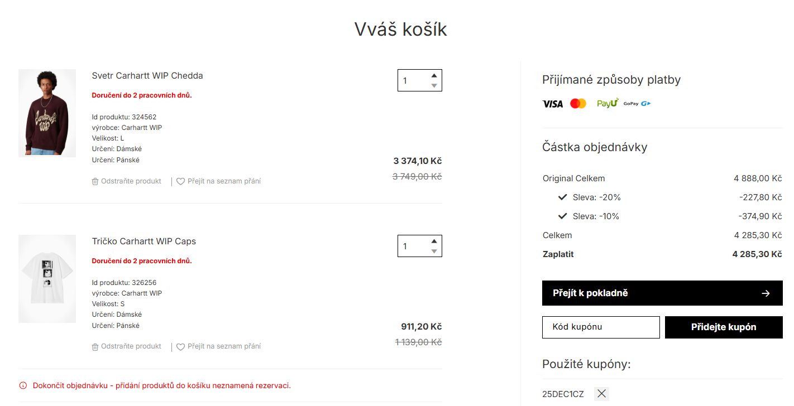Click the trash icon for Tričko Carhartt WIP Caps
Viewport: 794px width, 406px height.
(95, 347)
